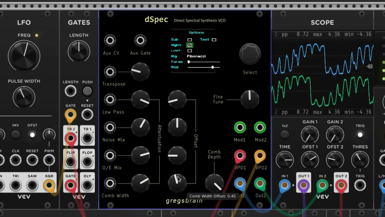Screen dimensions: 385x217
Task: Click the LENGTH CV jack on GATES
Action: click(x=70, y=91)
